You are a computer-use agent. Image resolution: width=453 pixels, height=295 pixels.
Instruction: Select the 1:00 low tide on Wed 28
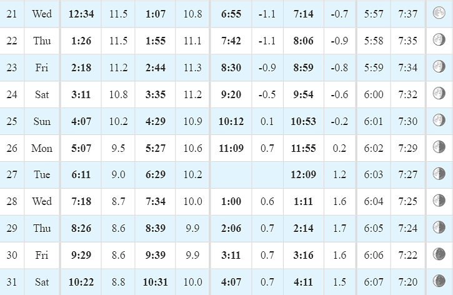tap(231, 201)
